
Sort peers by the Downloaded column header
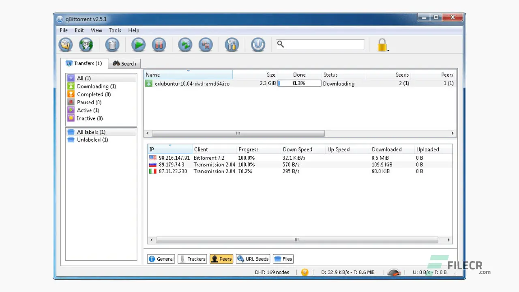392,149
